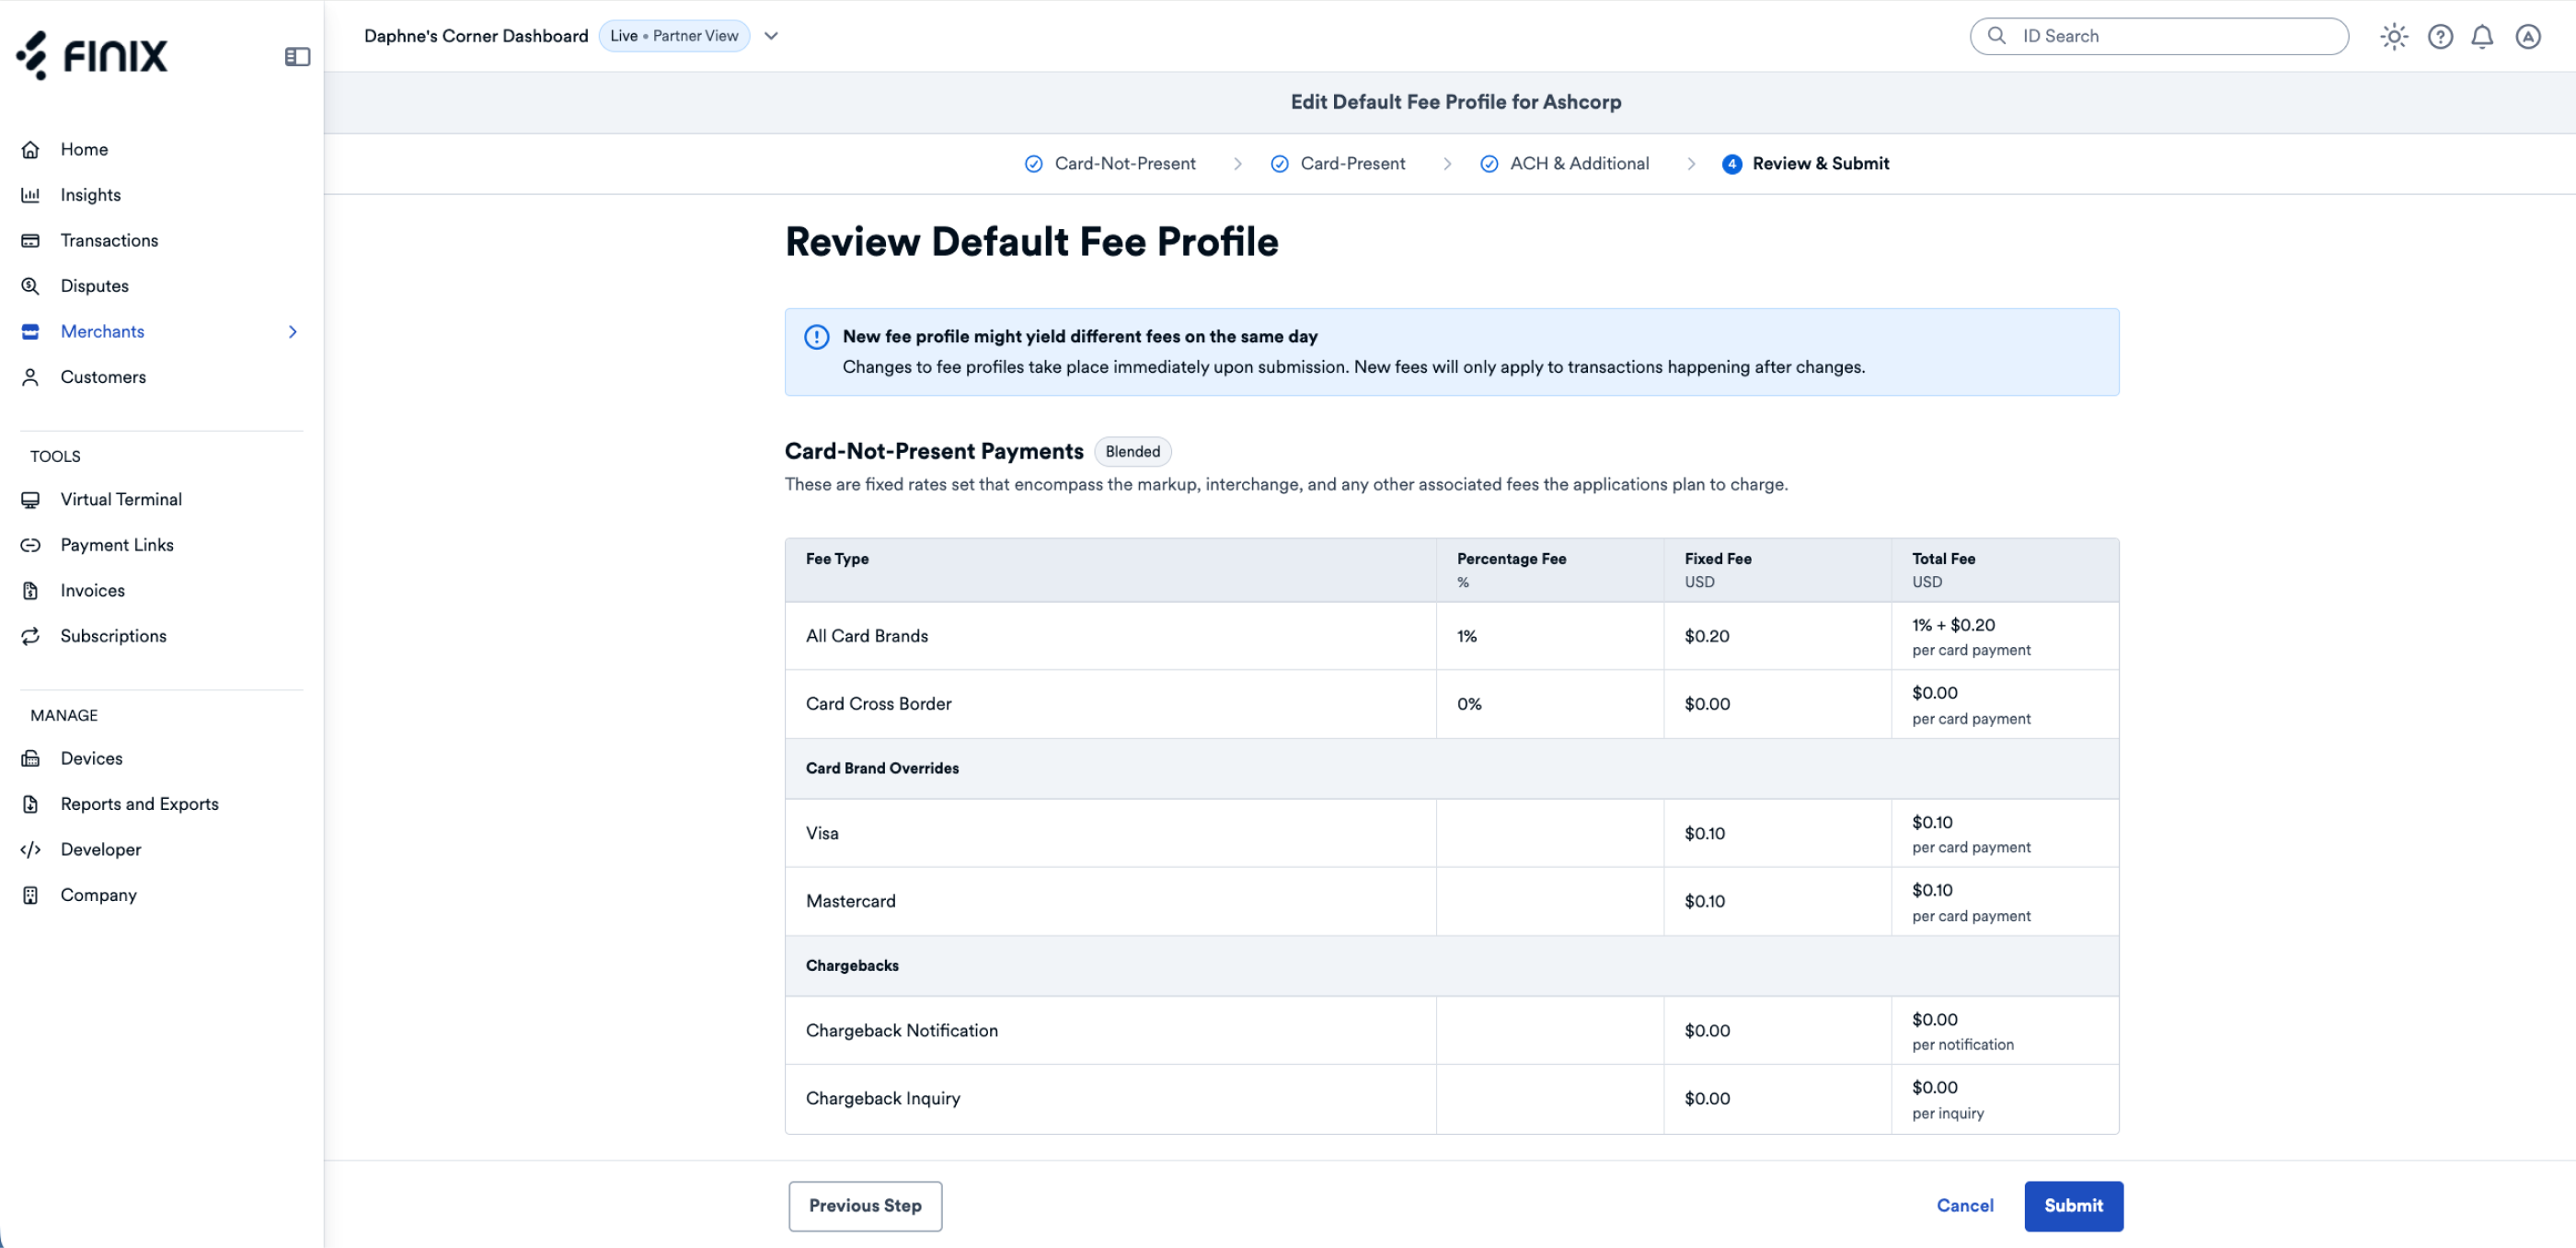Click the Finix logo
Screen dimensions: 2576x1248
[x=92, y=55]
